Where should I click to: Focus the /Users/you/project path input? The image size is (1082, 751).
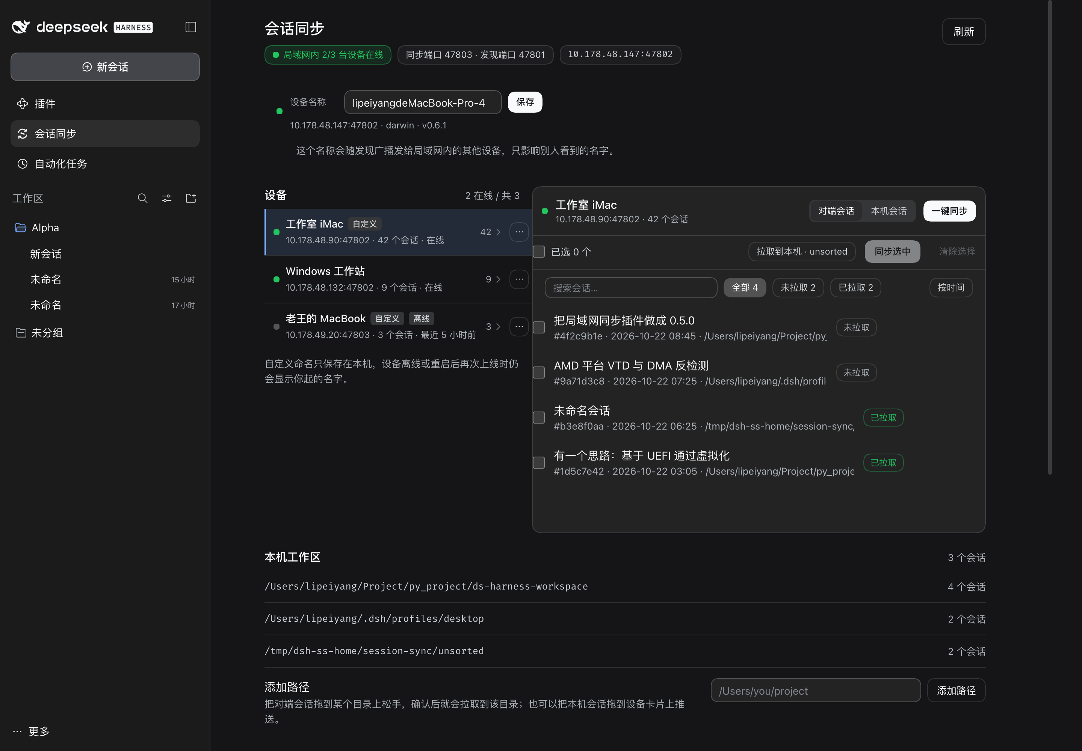pos(816,690)
